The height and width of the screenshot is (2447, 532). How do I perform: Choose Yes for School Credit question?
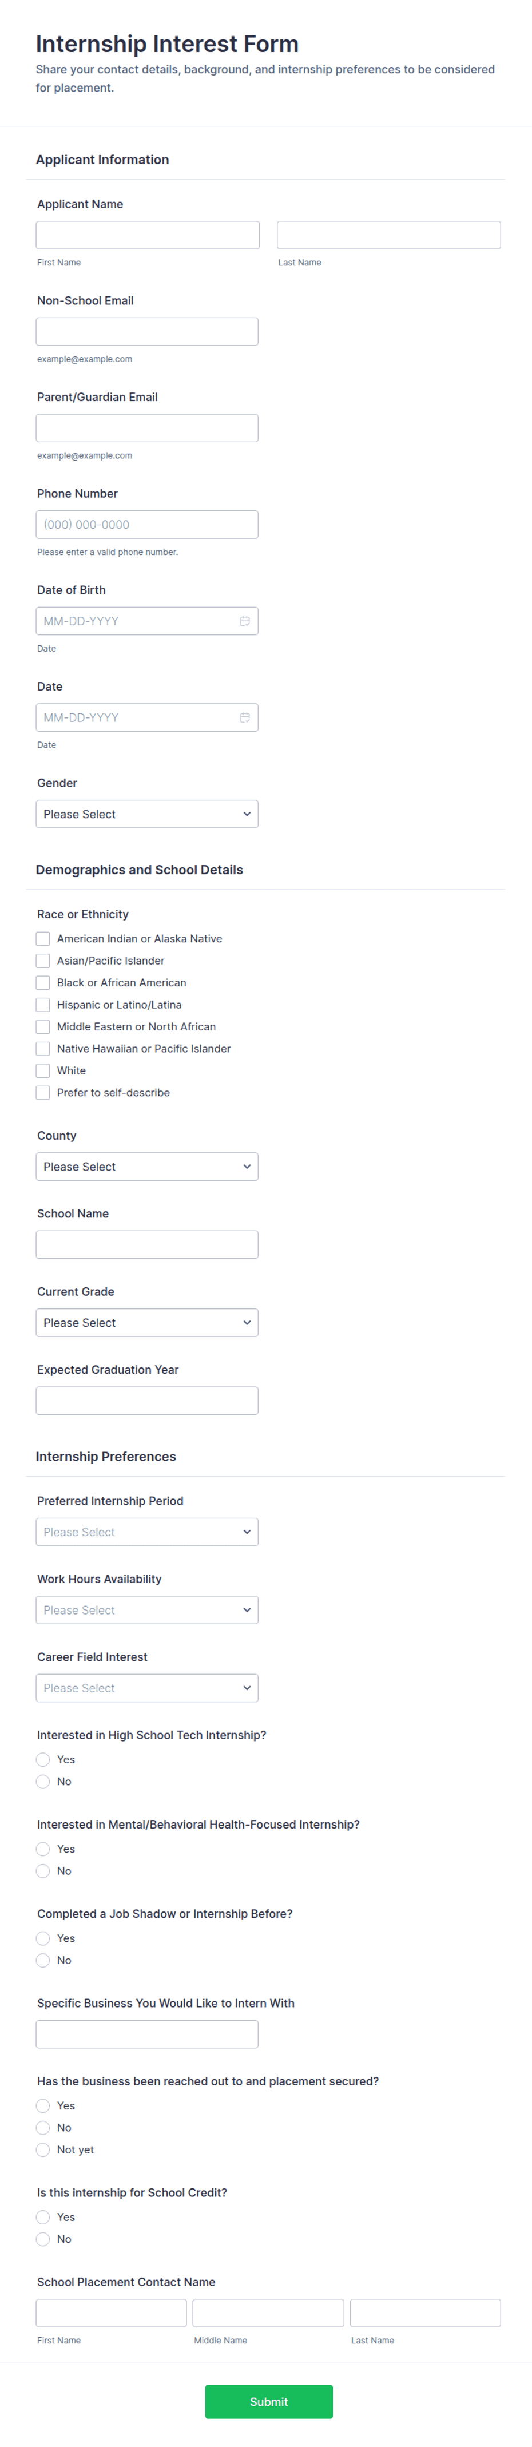pyautogui.click(x=43, y=2217)
